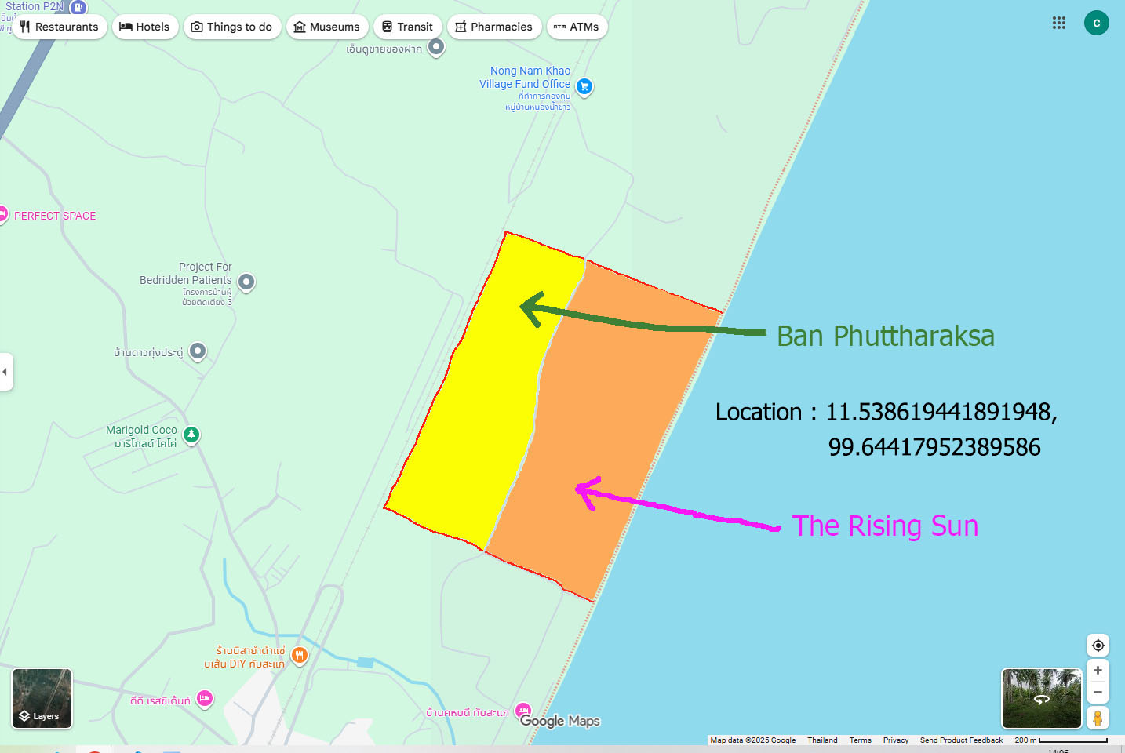Select the Museums category chip
1125x753 pixels.
327,27
